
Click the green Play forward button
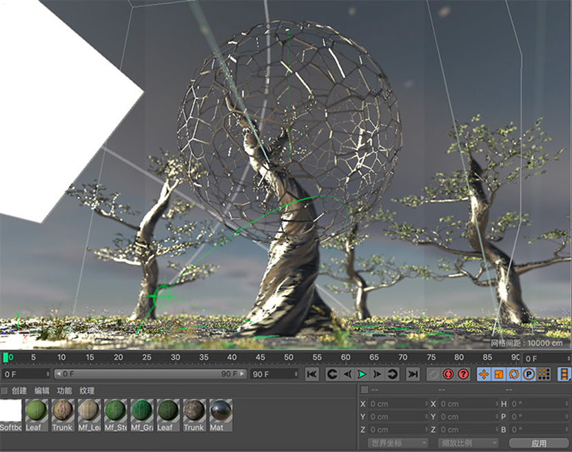click(x=362, y=374)
